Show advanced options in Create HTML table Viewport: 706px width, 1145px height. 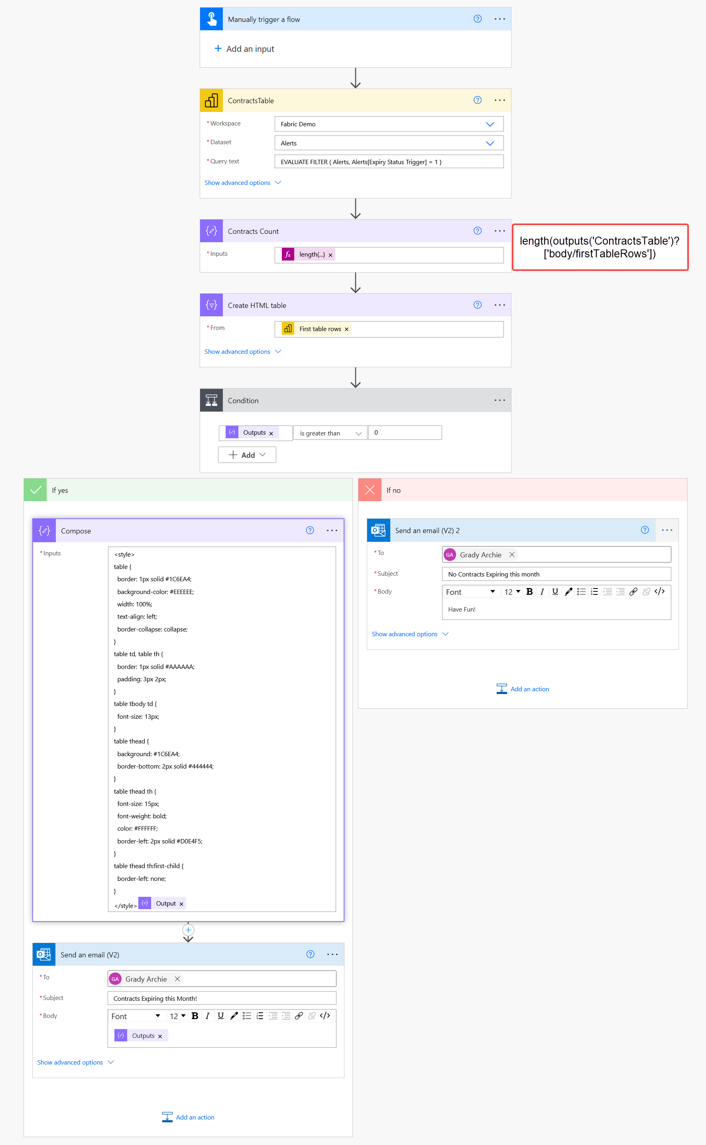coord(242,352)
